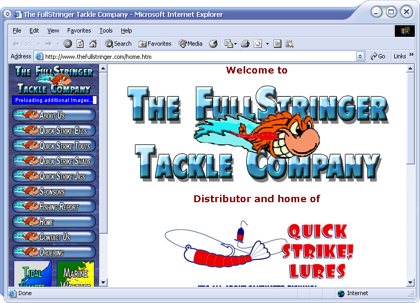This screenshot has height=303, width=420.
Task: Open the Media toolbar button
Action: point(191,44)
